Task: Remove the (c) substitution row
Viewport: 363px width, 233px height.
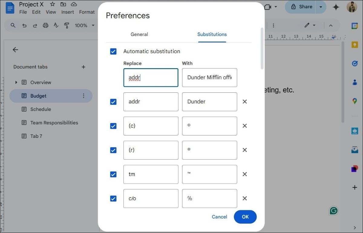Action: (x=245, y=126)
